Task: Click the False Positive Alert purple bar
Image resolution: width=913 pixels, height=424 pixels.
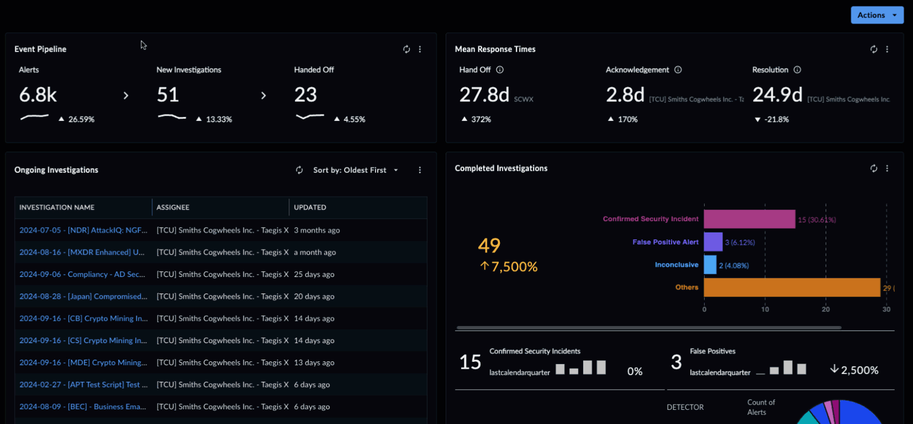Action: (x=713, y=242)
